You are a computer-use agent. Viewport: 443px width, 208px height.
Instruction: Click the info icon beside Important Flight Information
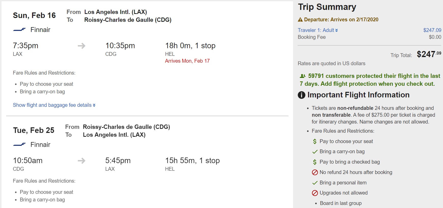click(301, 95)
